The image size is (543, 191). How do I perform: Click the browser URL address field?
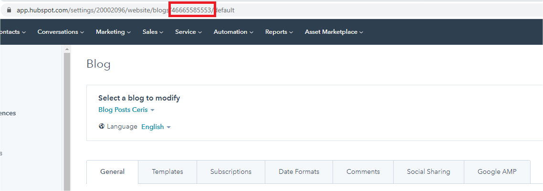[x=286, y=10]
